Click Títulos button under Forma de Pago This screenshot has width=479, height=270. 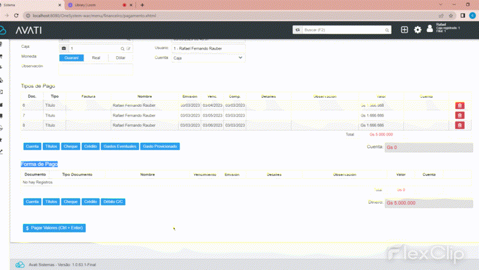click(51, 202)
